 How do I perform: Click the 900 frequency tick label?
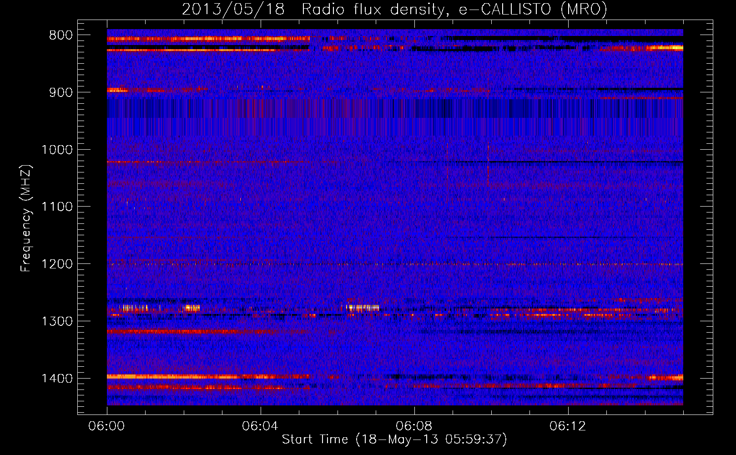[61, 92]
